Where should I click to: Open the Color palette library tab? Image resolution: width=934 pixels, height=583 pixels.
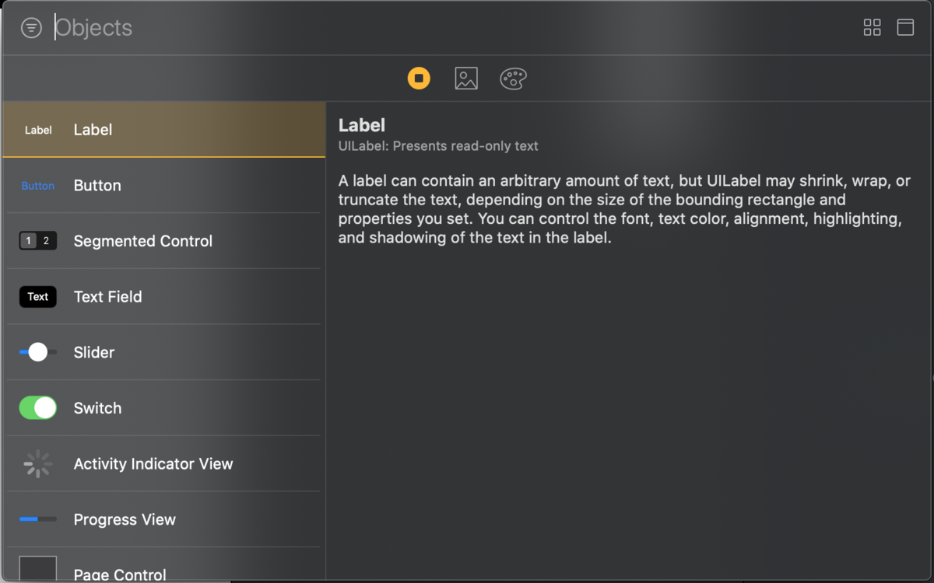513,79
